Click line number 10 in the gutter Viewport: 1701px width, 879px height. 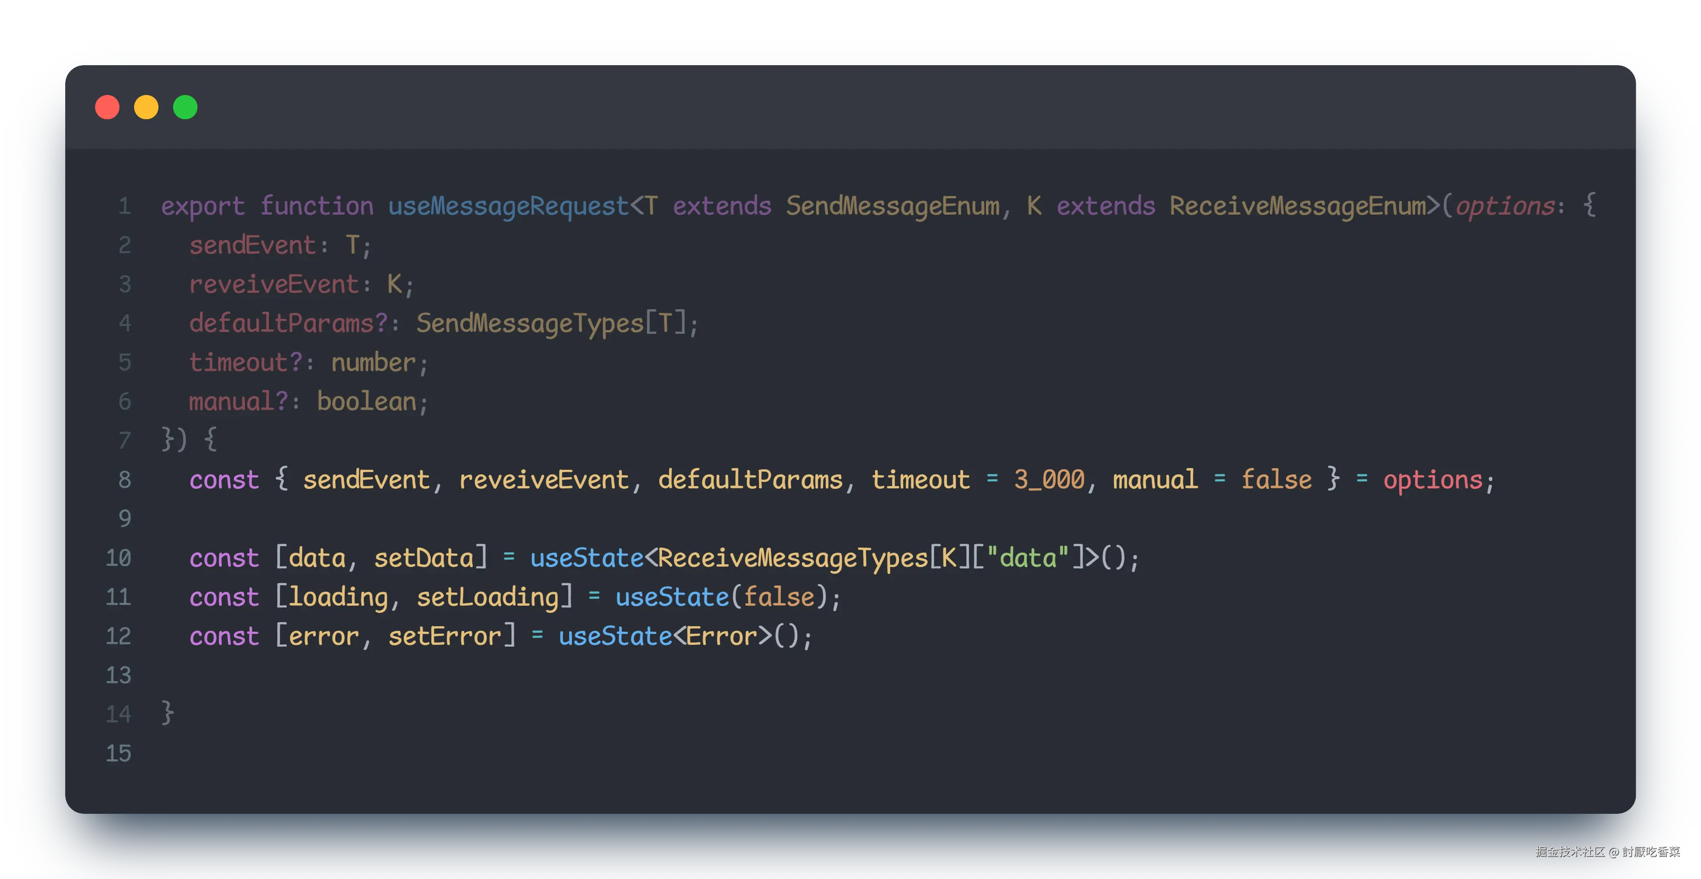pyautogui.click(x=119, y=558)
